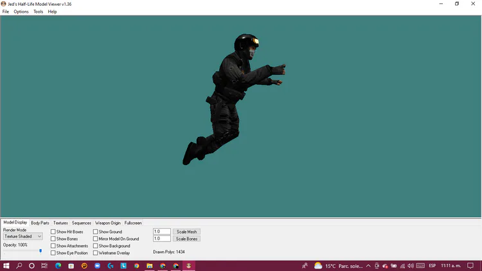This screenshot has height=271, width=482.
Task: Toggle Show Eye Position checkbox
Action: click(53, 253)
